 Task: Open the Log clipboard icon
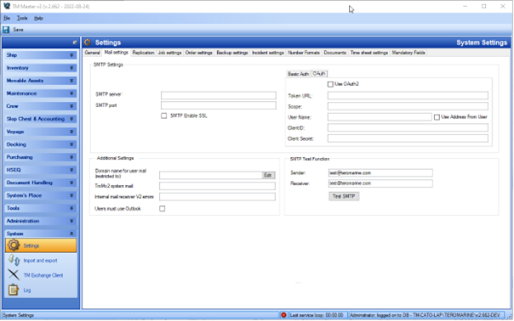click(14, 290)
